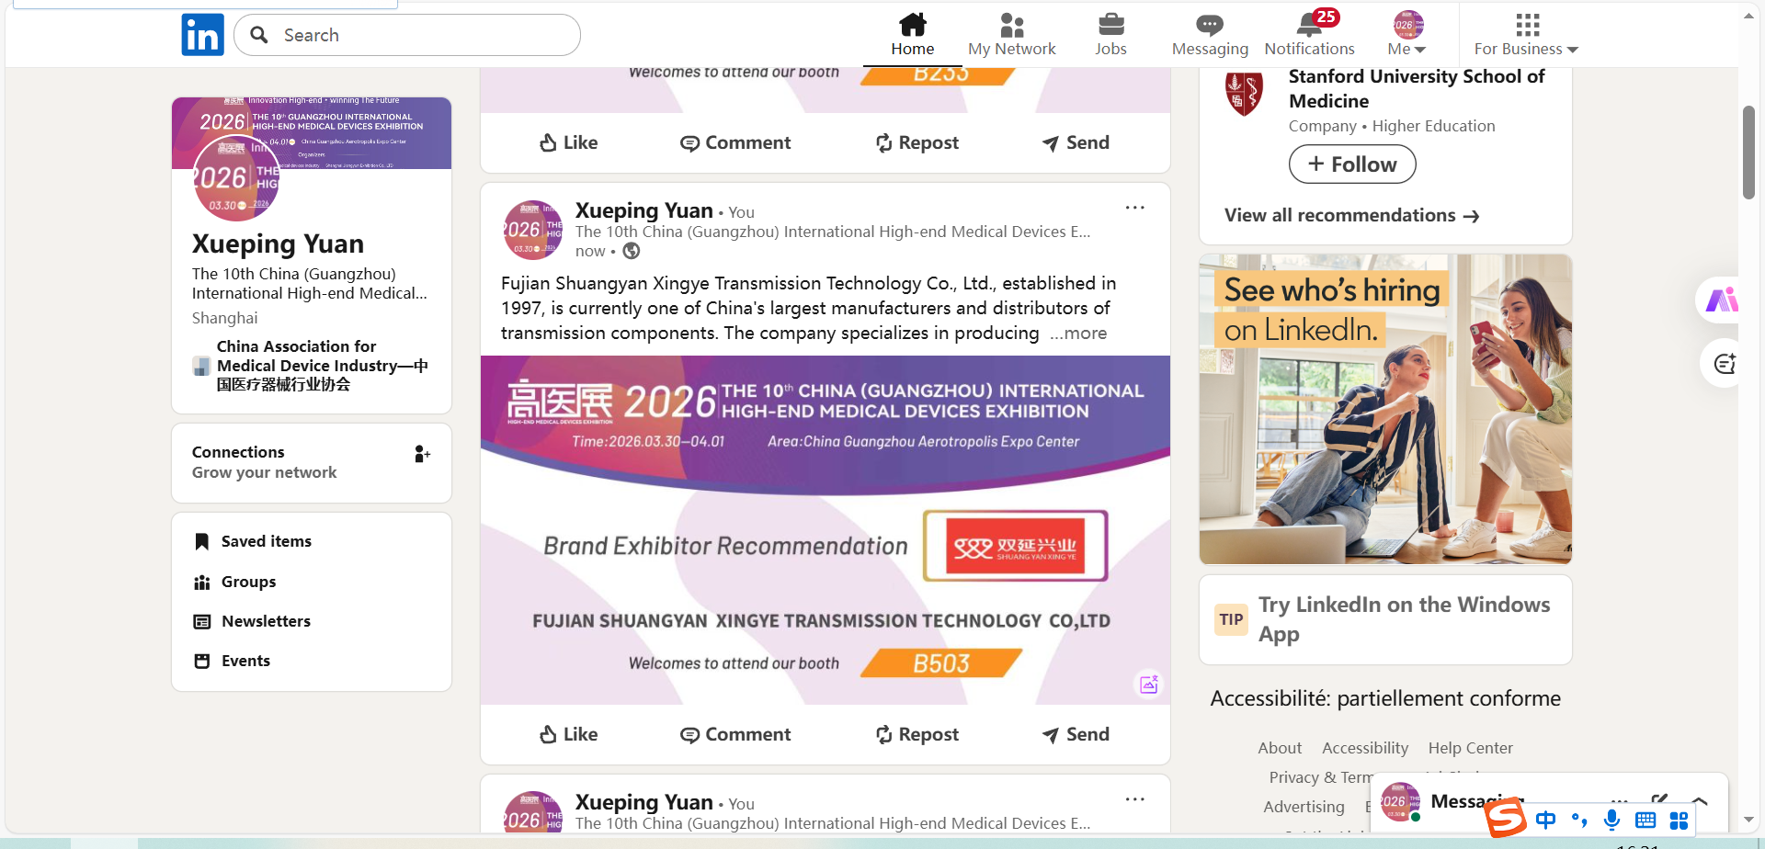The height and width of the screenshot is (849, 1765).
Task: Click into the Search input field
Action: coord(407,35)
